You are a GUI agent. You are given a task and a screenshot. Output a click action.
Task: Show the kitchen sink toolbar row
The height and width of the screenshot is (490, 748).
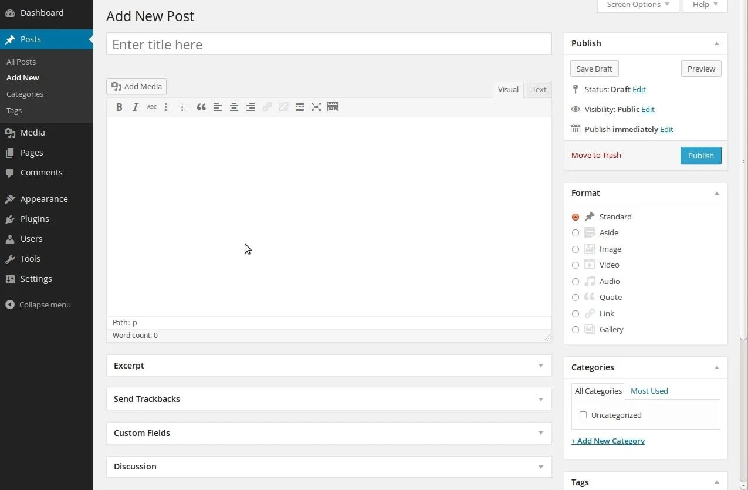[x=333, y=107]
